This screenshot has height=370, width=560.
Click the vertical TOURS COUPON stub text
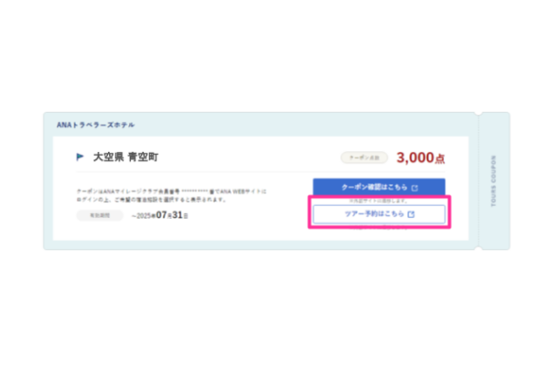point(493,181)
